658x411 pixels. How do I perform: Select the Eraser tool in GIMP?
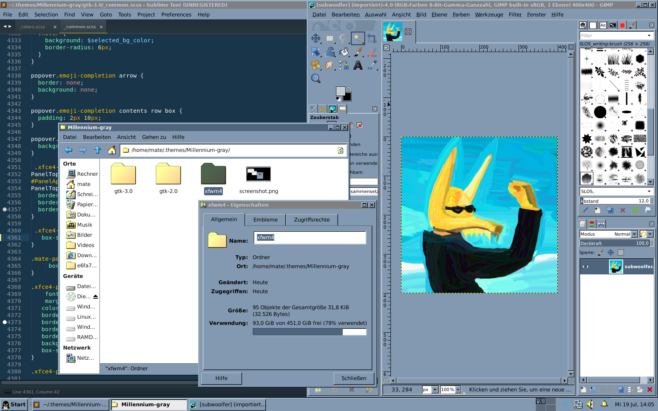372,52
